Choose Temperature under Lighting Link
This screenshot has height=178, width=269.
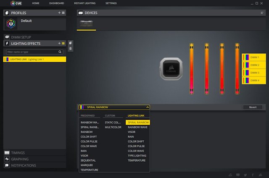click(x=137, y=160)
